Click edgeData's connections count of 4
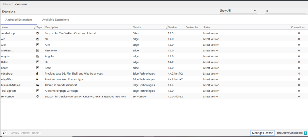The height and width of the screenshot is (137, 308). pos(299,74)
